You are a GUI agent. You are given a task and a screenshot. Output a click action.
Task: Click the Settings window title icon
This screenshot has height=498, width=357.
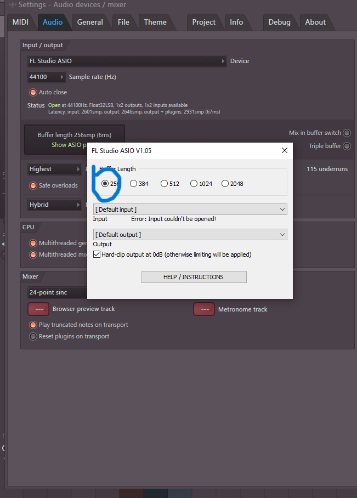coord(13,5)
